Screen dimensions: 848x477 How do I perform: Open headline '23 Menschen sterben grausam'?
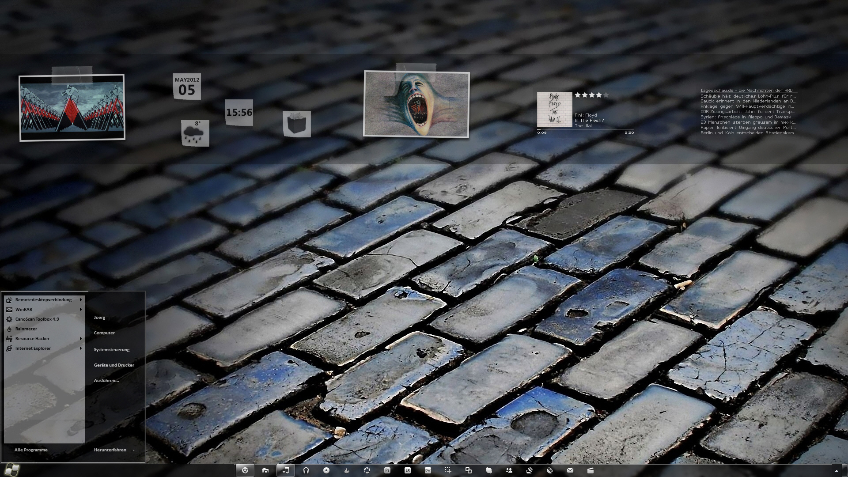(x=747, y=122)
